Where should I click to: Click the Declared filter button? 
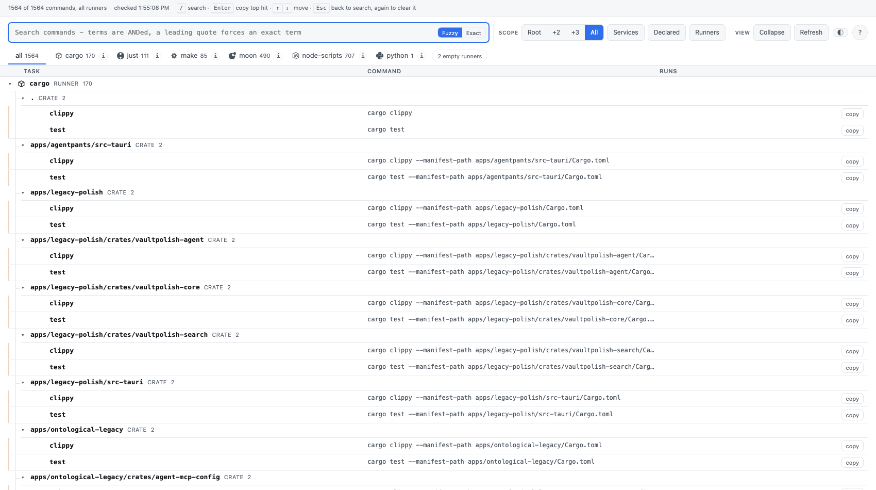(667, 32)
